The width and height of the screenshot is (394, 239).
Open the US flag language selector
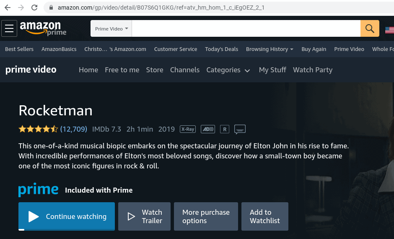click(389, 30)
